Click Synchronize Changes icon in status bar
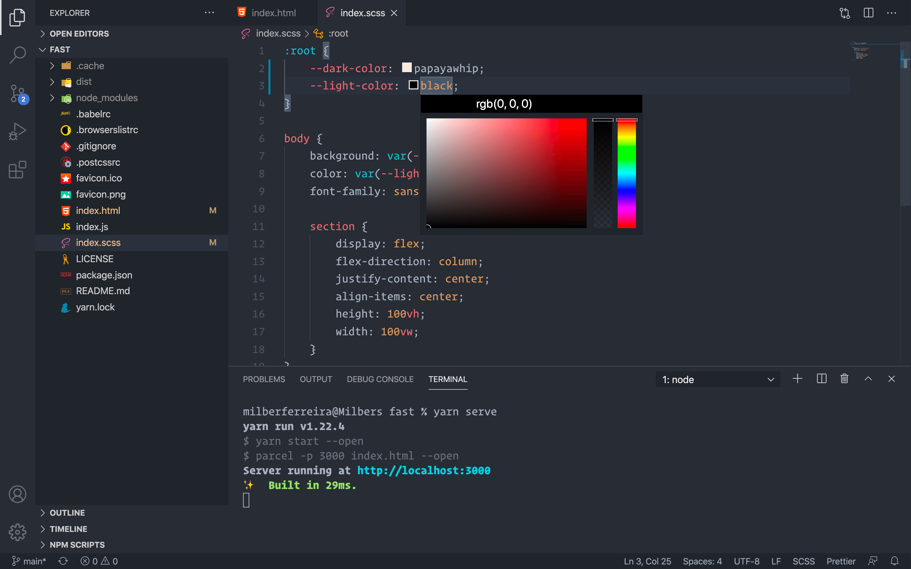Viewport: 911px width, 569px height. click(x=63, y=561)
